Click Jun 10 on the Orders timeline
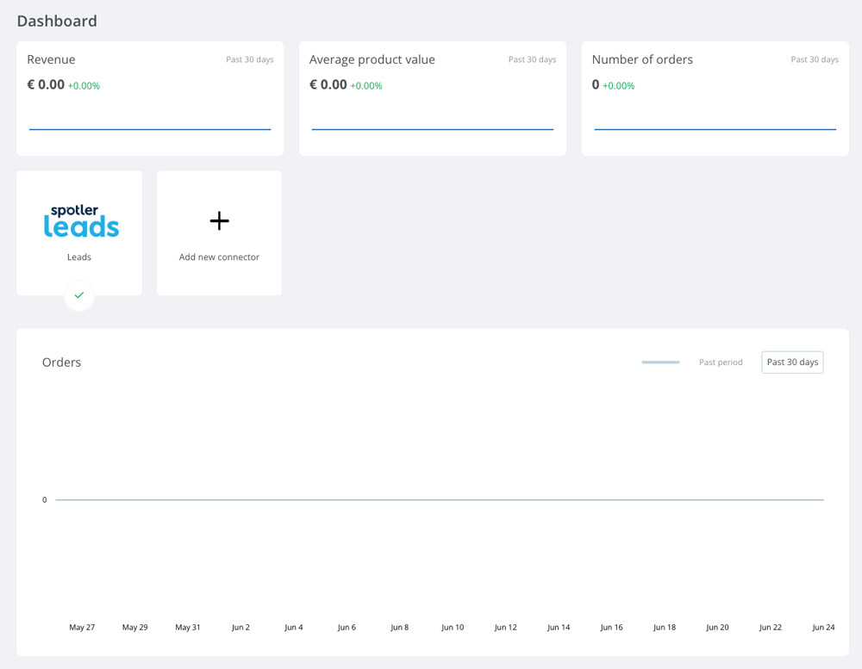Screen dimensions: 862x669 453,628
